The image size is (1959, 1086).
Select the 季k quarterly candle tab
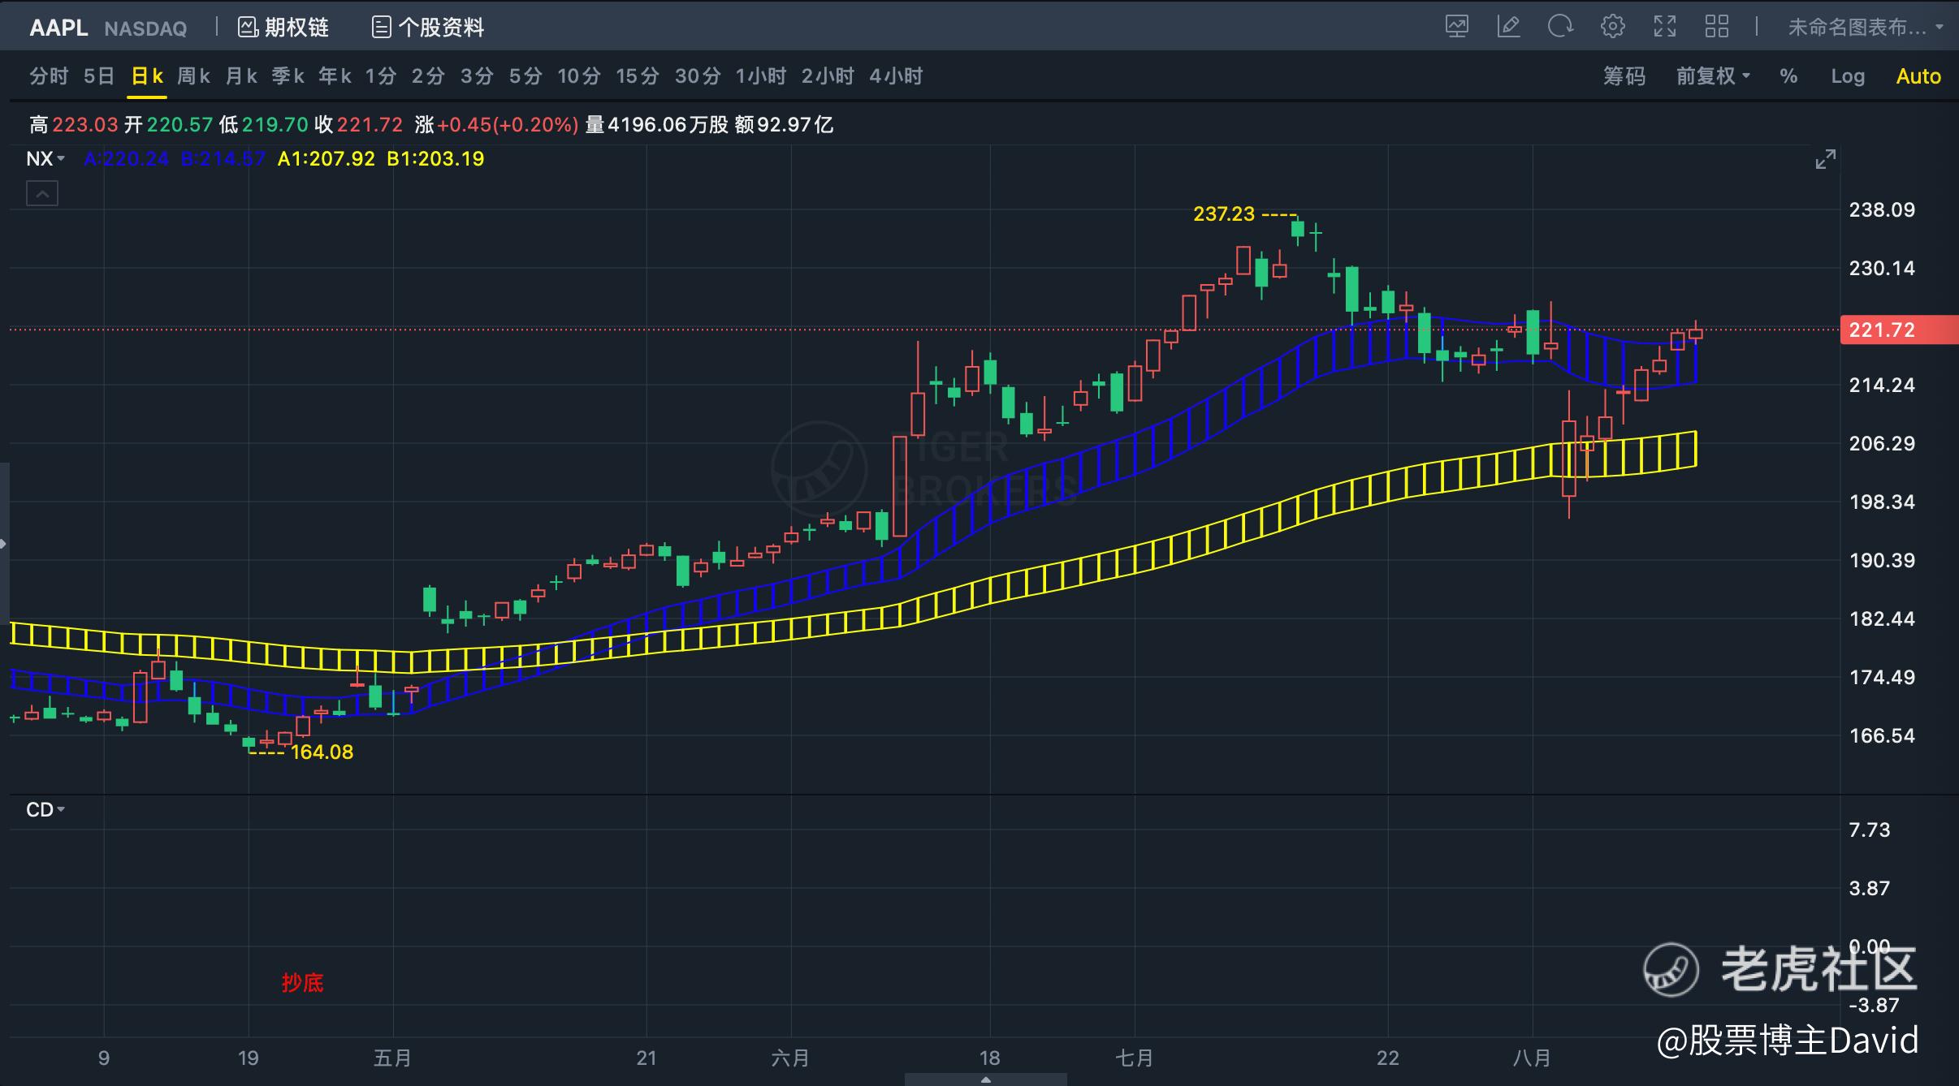[288, 76]
